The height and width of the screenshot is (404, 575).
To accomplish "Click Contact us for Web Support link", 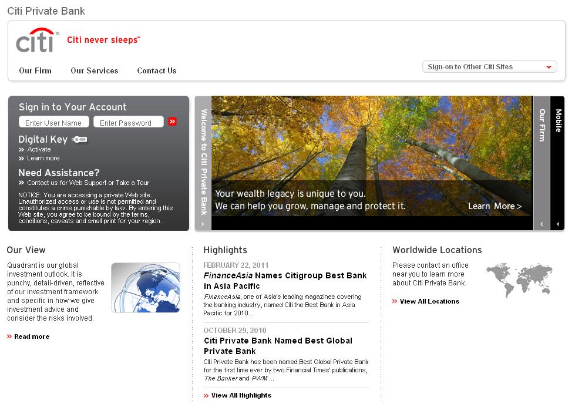I will [67, 183].
